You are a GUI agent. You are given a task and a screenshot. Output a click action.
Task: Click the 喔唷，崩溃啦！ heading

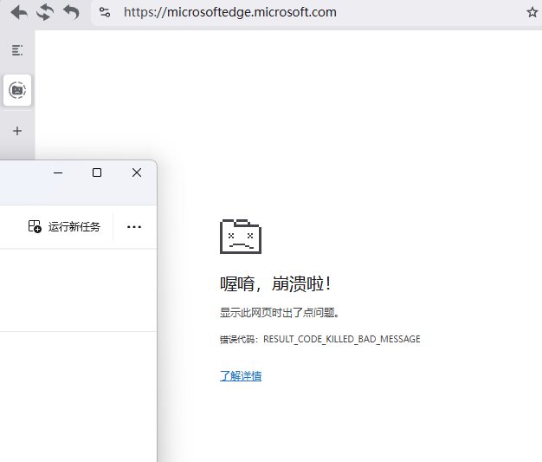[275, 283]
